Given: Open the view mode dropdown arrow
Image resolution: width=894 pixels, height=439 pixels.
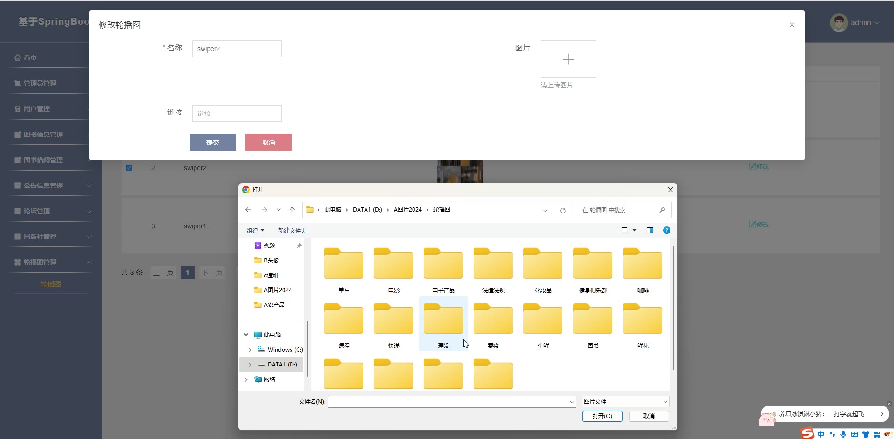Looking at the screenshot, I should (x=634, y=230).
